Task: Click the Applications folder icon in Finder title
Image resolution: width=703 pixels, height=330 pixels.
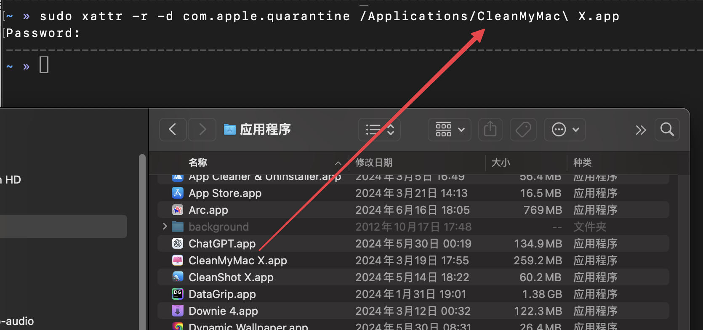Action: [x=229, y=129]
